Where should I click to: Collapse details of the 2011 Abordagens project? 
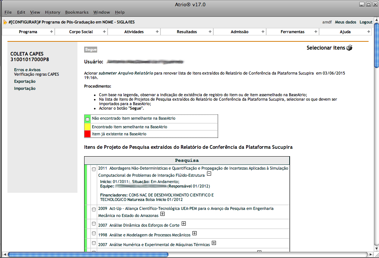(209, 174)
